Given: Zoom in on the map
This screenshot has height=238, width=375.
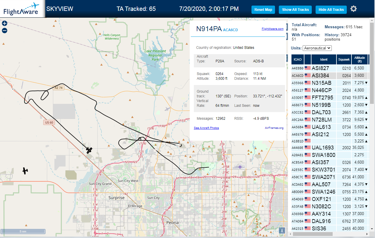Looking at the screenshot, I should point(4,23).
